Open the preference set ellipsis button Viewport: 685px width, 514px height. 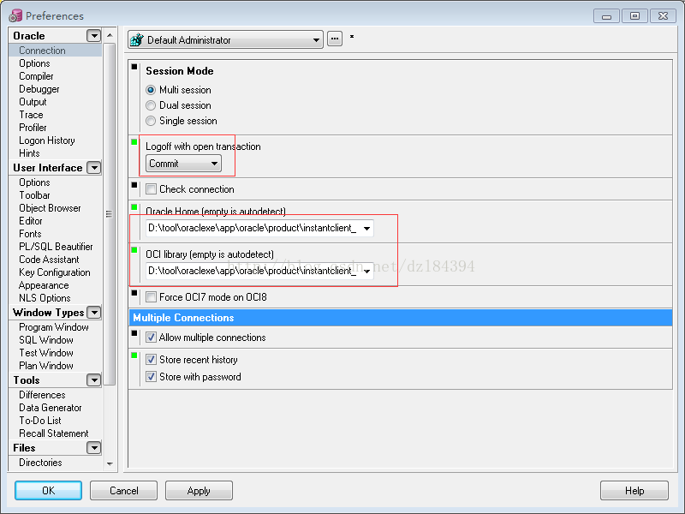[335, 39]
